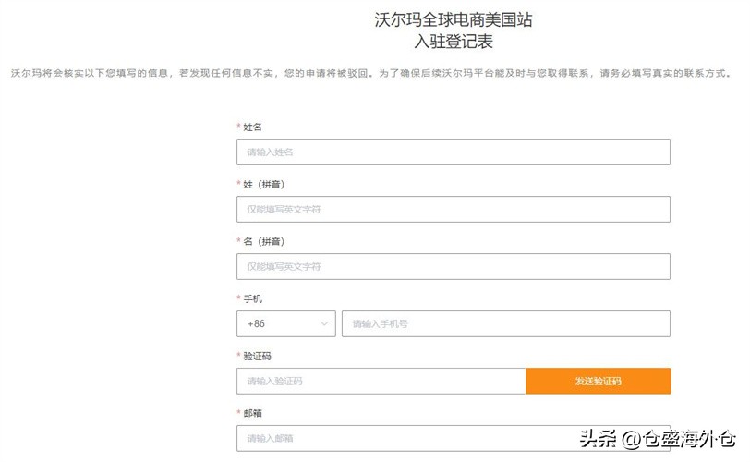Send code with orange 发送验证码 button
Image resolution: width=750 pixels, height=462 pixels.
[x=598, y=382]
